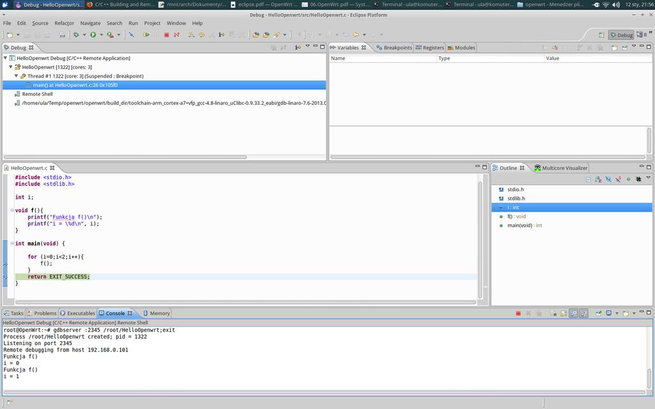Toggle Hide Fields in Outline view
The width and height of the screenshot is (655, 409).
608,180
